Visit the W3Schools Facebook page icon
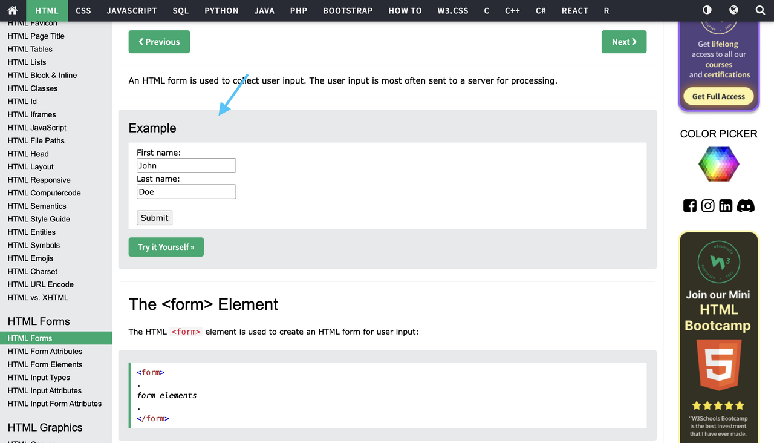The width and height of the screenshot is (774, 443). click(689, 206)
